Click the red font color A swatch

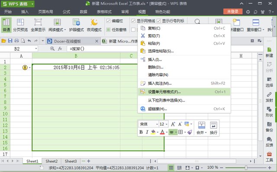(162, 132)
